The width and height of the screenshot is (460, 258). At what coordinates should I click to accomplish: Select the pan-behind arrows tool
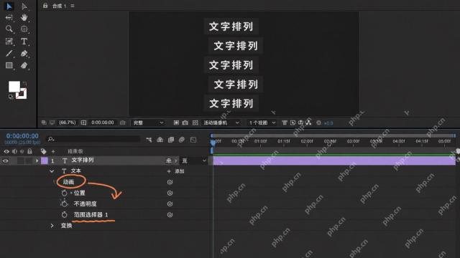click(9, 17)
